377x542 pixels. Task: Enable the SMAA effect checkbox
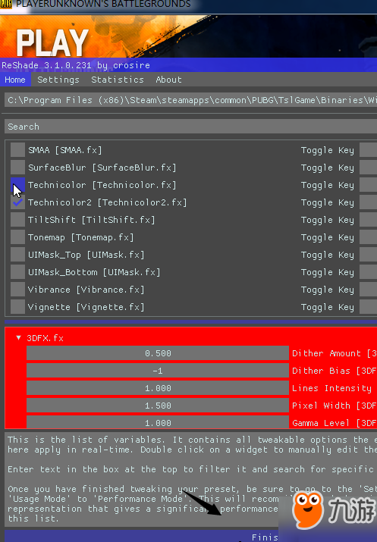coord(17,150)
